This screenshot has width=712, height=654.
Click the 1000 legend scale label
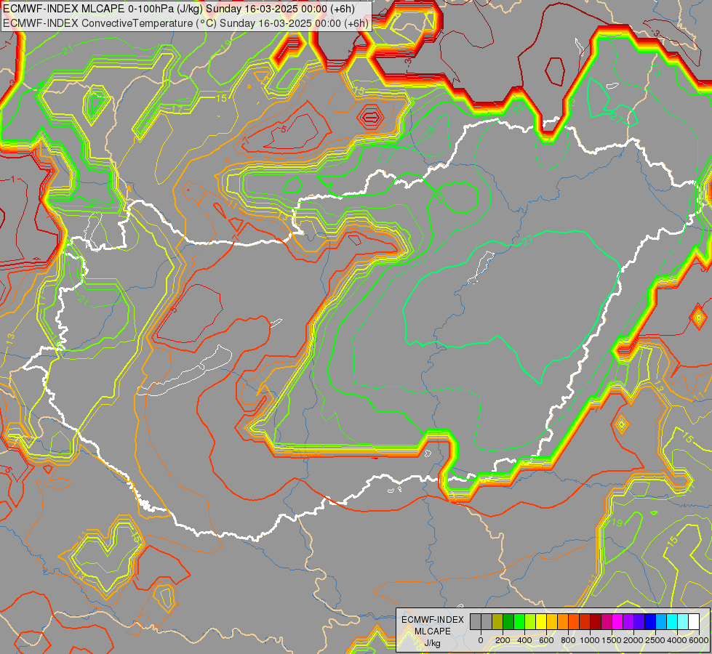(590, 640)
